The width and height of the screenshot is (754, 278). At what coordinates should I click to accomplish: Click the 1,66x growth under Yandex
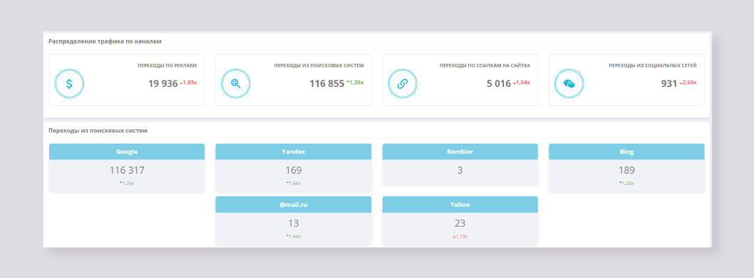[x=294, y=183]
